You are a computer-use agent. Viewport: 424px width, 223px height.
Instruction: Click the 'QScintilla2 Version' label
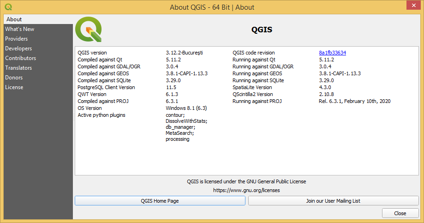pyautogui.click(x=253, y=95)
